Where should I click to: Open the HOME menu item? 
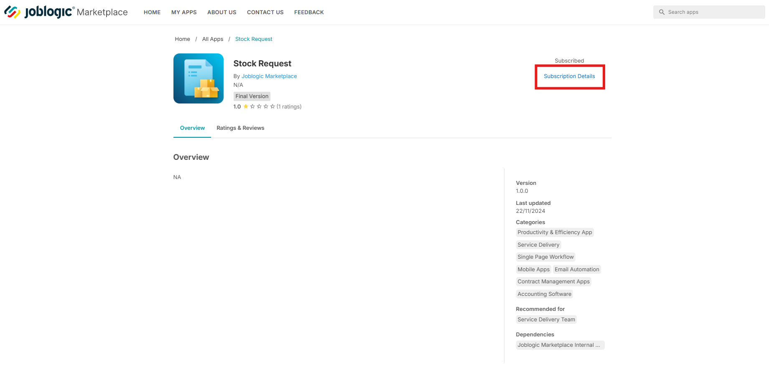[x=152, y=12]
